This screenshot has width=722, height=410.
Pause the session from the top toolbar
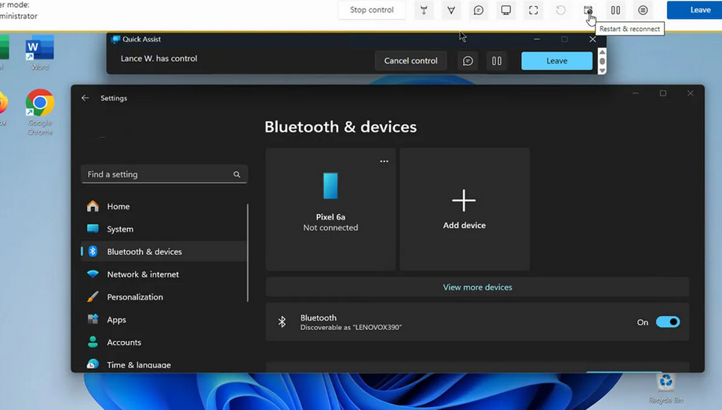(615, 10)
